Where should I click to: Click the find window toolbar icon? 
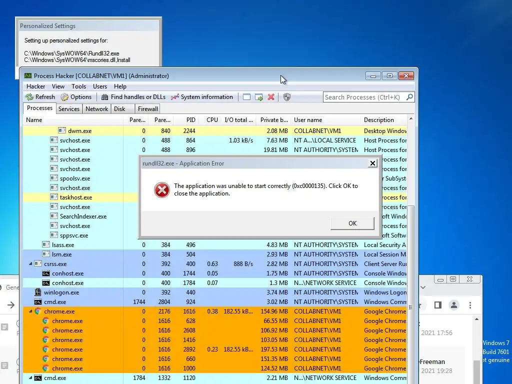tap(247, 97)
